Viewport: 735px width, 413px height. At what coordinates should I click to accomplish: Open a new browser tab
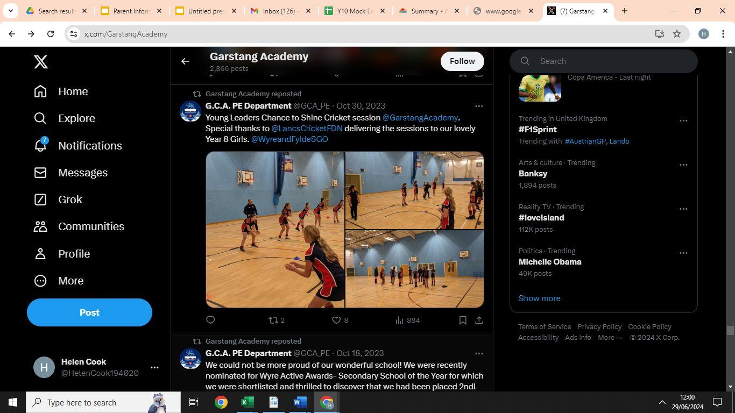(x=625, y=11)
